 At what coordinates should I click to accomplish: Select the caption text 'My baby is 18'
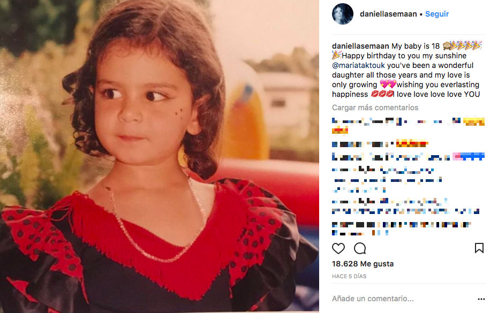(x=416, y=46)
